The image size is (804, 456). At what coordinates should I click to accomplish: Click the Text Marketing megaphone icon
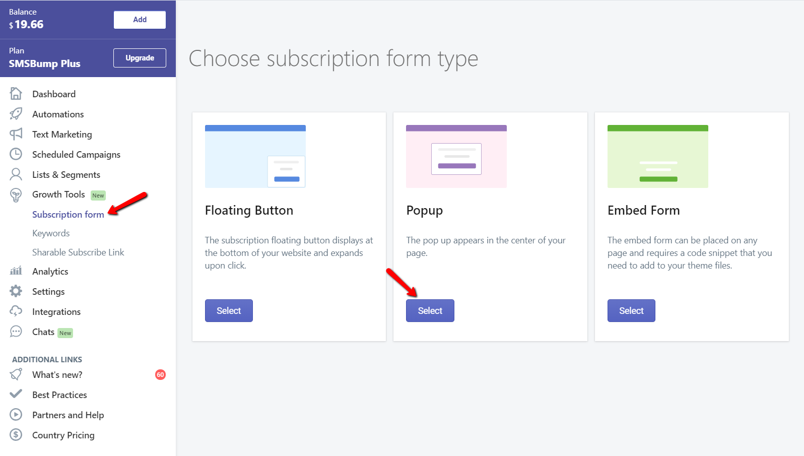click(x=16, y=134)
